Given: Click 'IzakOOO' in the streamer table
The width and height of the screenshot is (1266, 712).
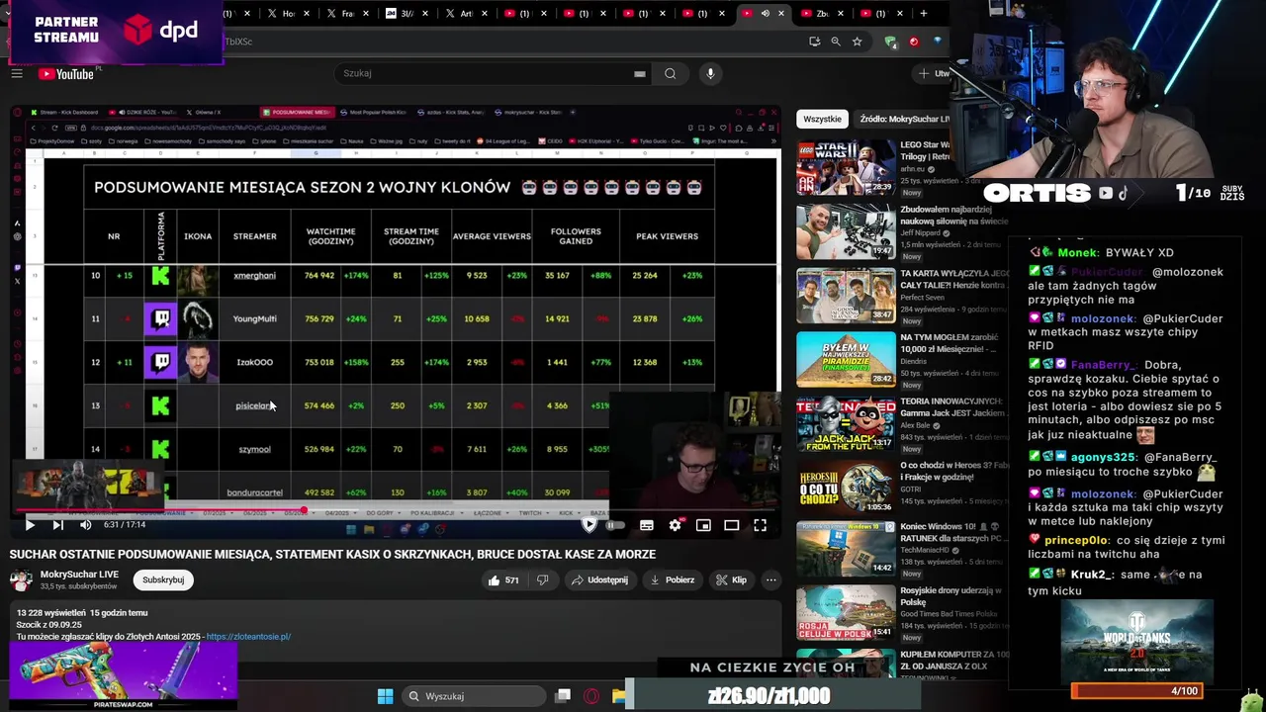Looking at the screenshot, I should coord(254,362).
